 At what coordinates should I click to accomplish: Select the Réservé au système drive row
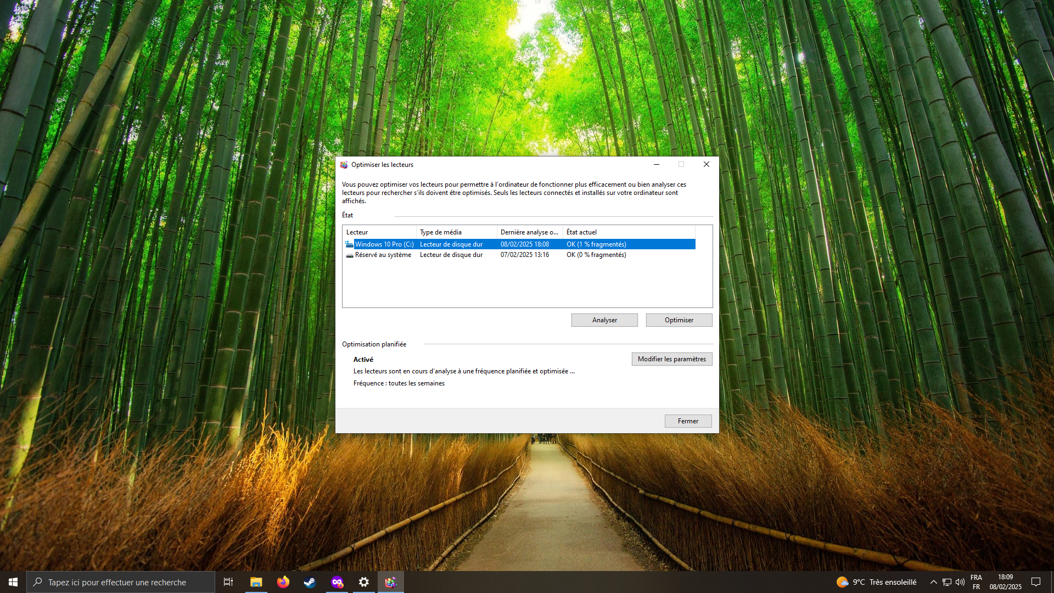click(x=519, y=255)
